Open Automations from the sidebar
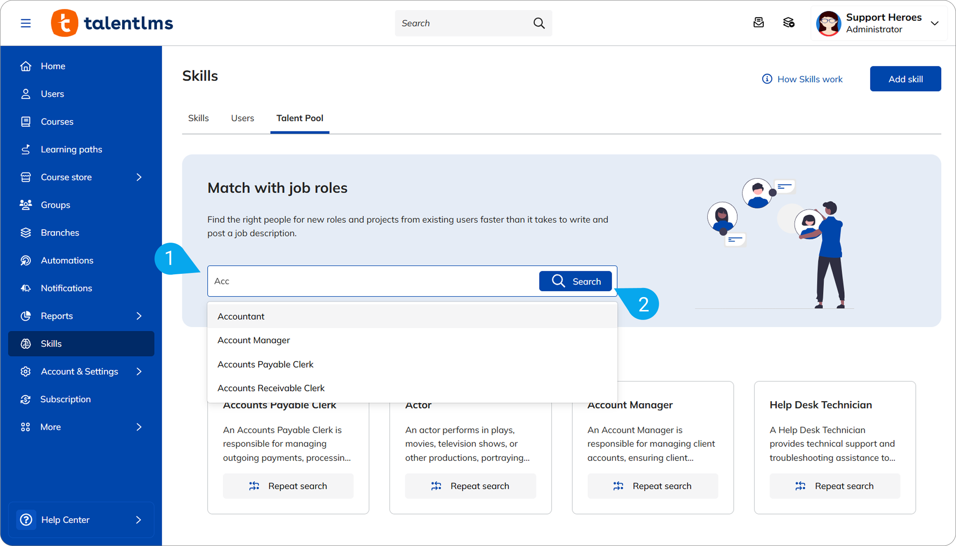 [67, 261]
